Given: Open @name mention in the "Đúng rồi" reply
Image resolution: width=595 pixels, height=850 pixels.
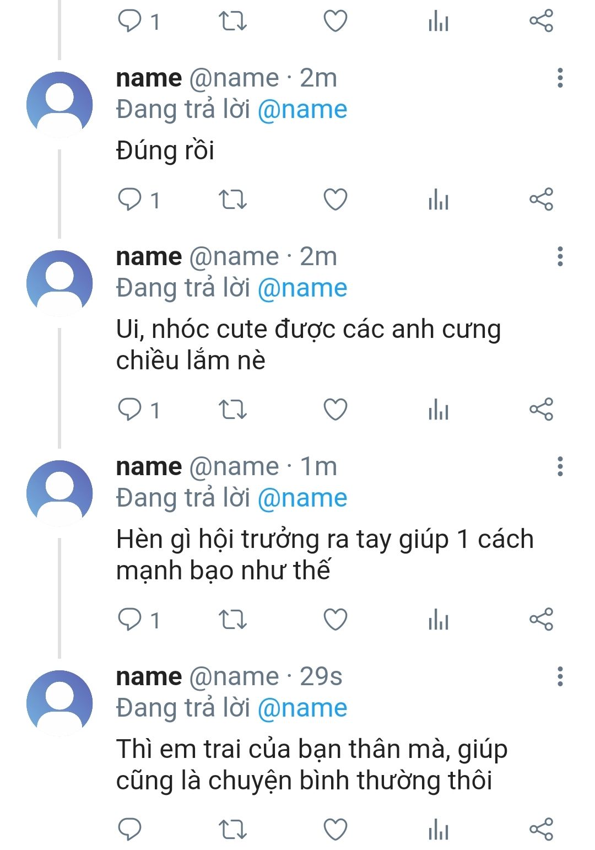Looking at the screenshot, I should [x=302, y=110].
